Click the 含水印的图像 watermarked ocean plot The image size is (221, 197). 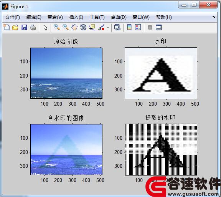click(x=66, y=150)
